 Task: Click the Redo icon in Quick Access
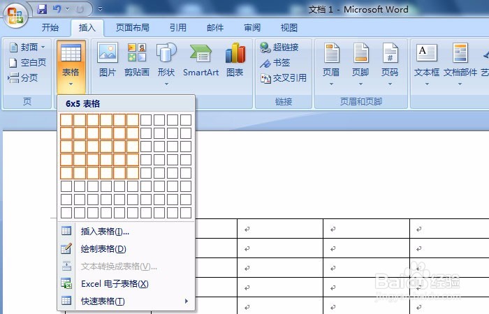(x=80, y=9)
